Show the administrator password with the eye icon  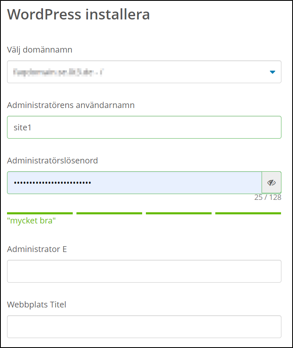point(272,182)
